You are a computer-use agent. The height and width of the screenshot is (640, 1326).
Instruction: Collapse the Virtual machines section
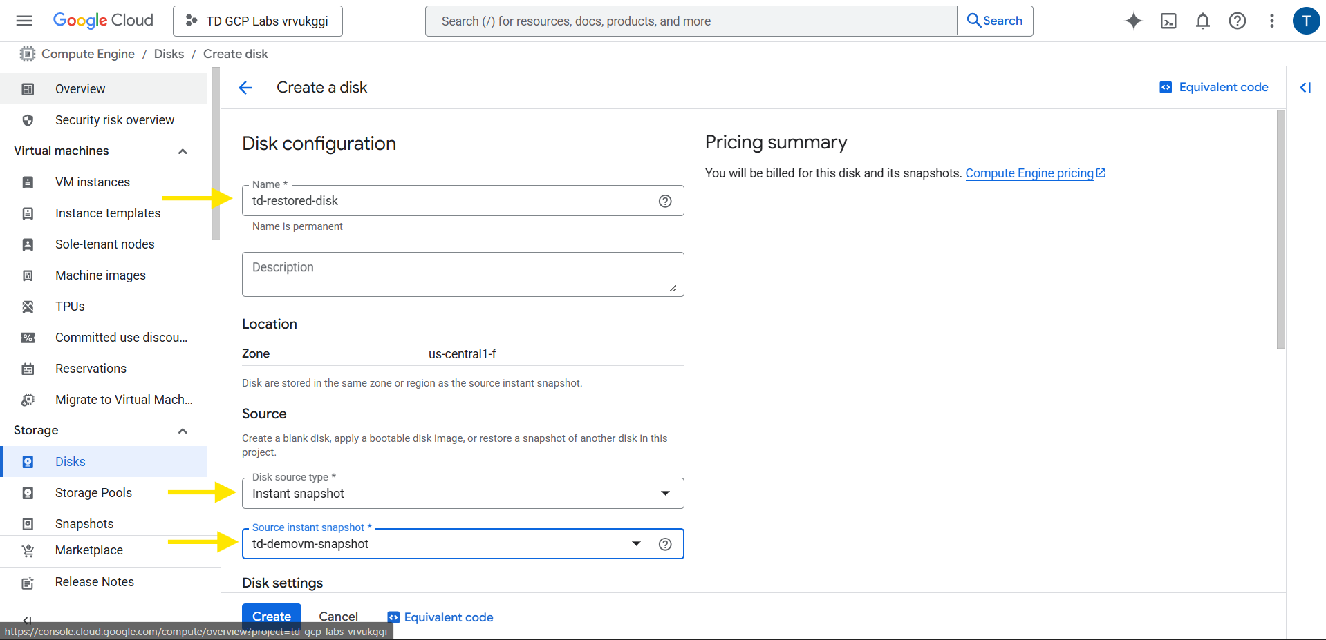click(183, 151)
